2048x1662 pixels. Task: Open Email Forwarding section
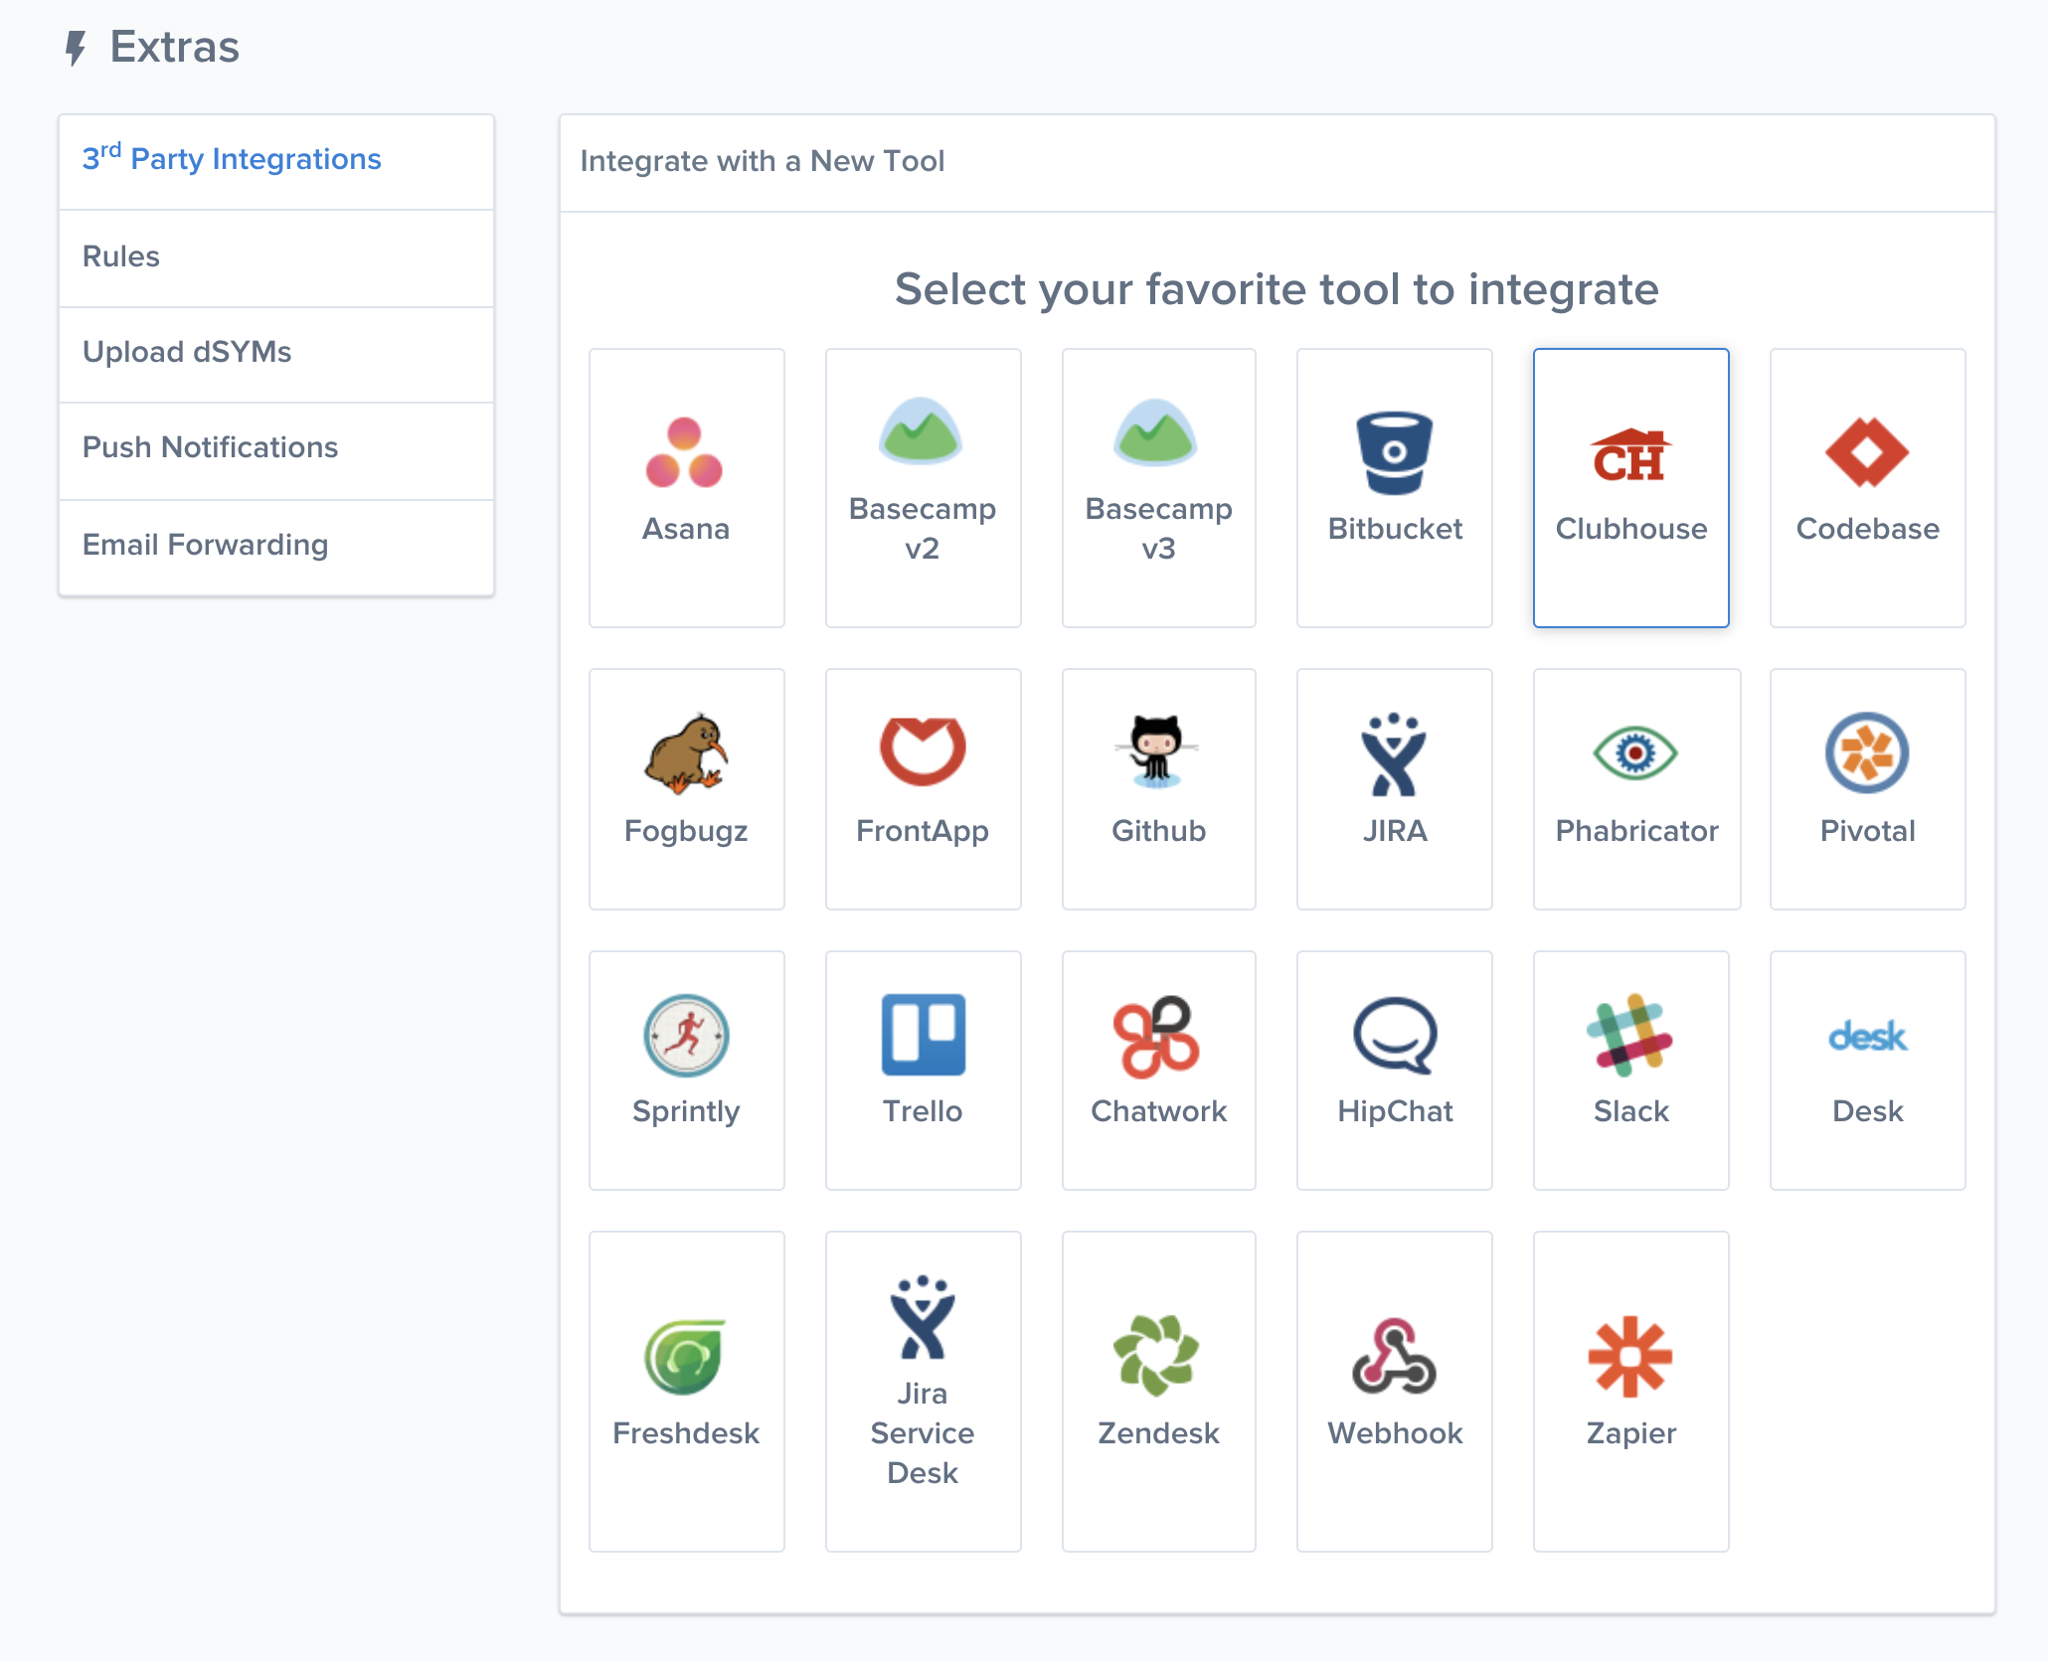click(276, 546)
